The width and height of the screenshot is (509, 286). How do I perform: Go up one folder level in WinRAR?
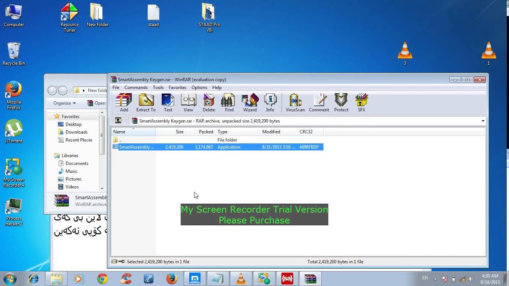pos(118,121)
